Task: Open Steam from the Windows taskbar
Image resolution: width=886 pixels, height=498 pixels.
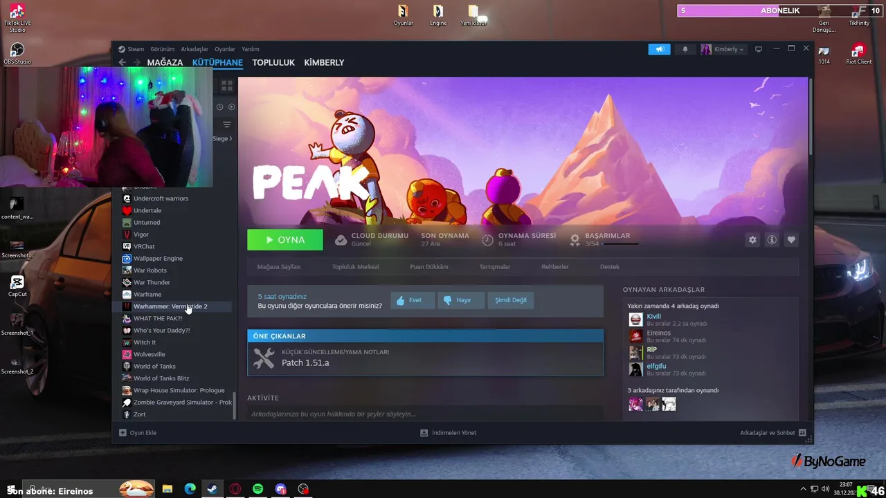Action: [213, 489]
